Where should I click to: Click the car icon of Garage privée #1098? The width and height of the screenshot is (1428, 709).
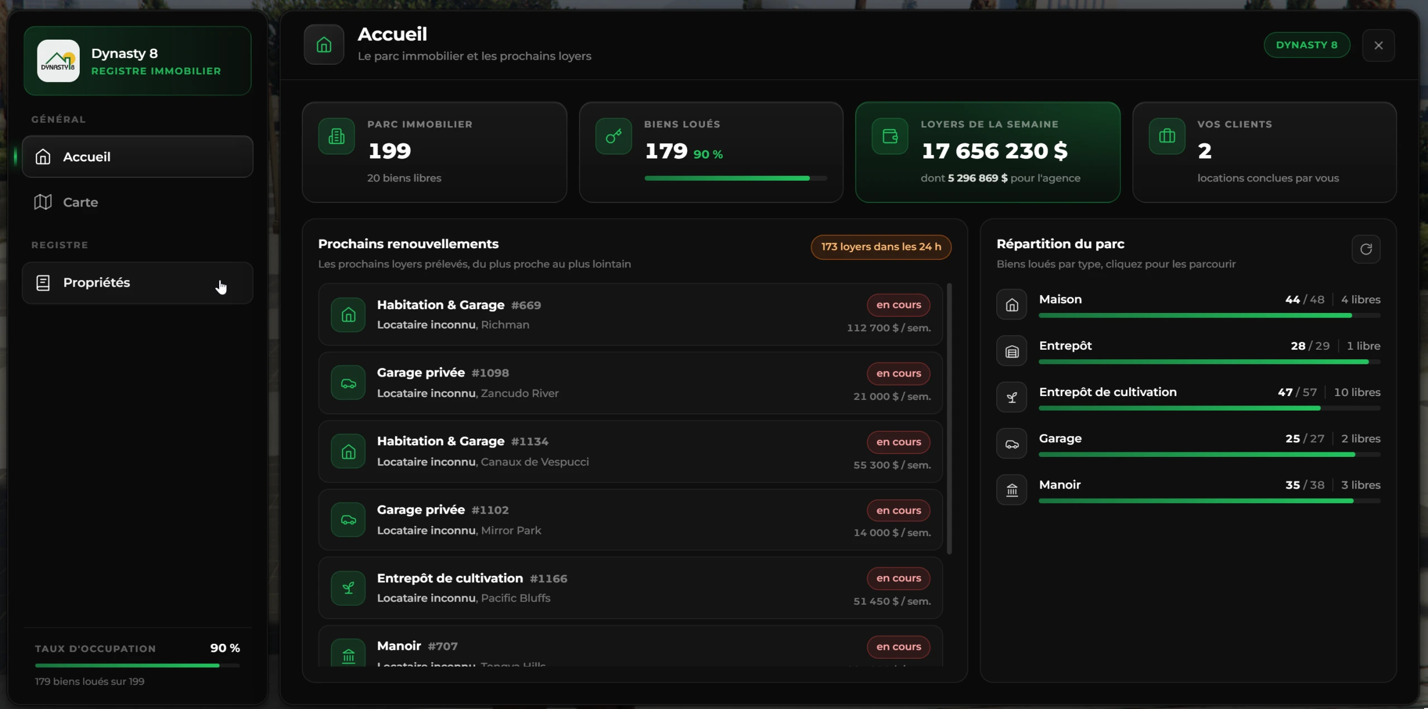click(x=348, y=383)
